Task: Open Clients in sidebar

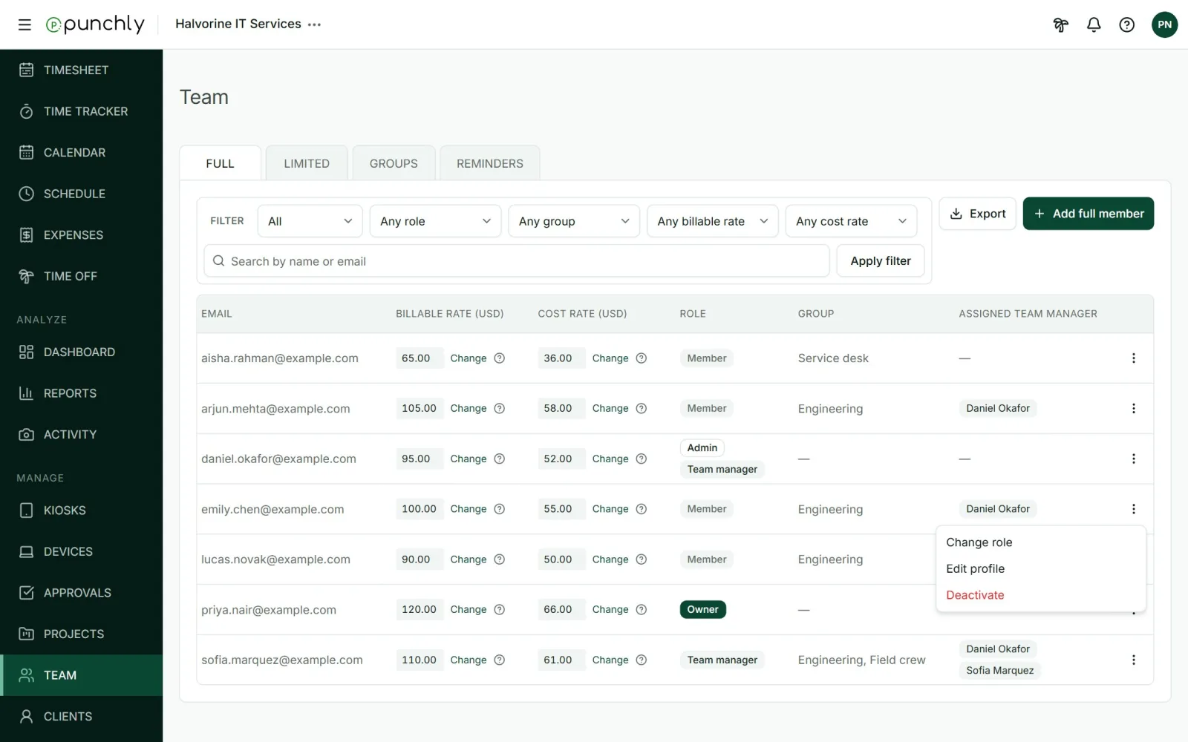Action: (x=82, y=716)
